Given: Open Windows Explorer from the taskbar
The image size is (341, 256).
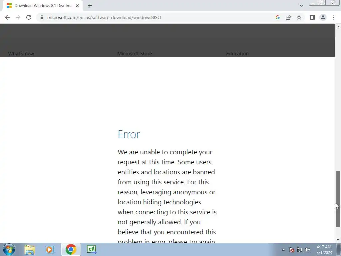Looking at the screenshot, I should point(30,249).
